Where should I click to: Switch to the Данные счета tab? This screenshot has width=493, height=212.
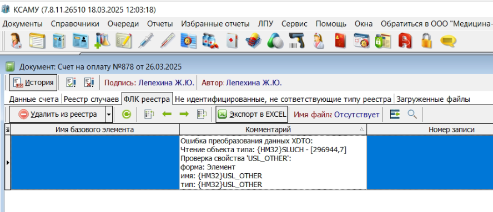click(x=34, y=100)
